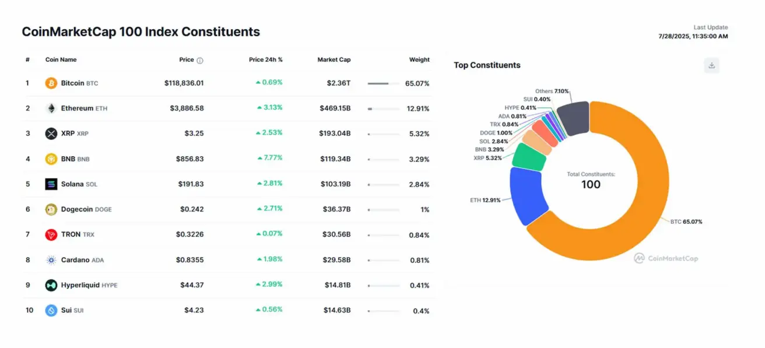Click the info icon beside Price header
765x348 pixels.
click(x=200, y=60)
